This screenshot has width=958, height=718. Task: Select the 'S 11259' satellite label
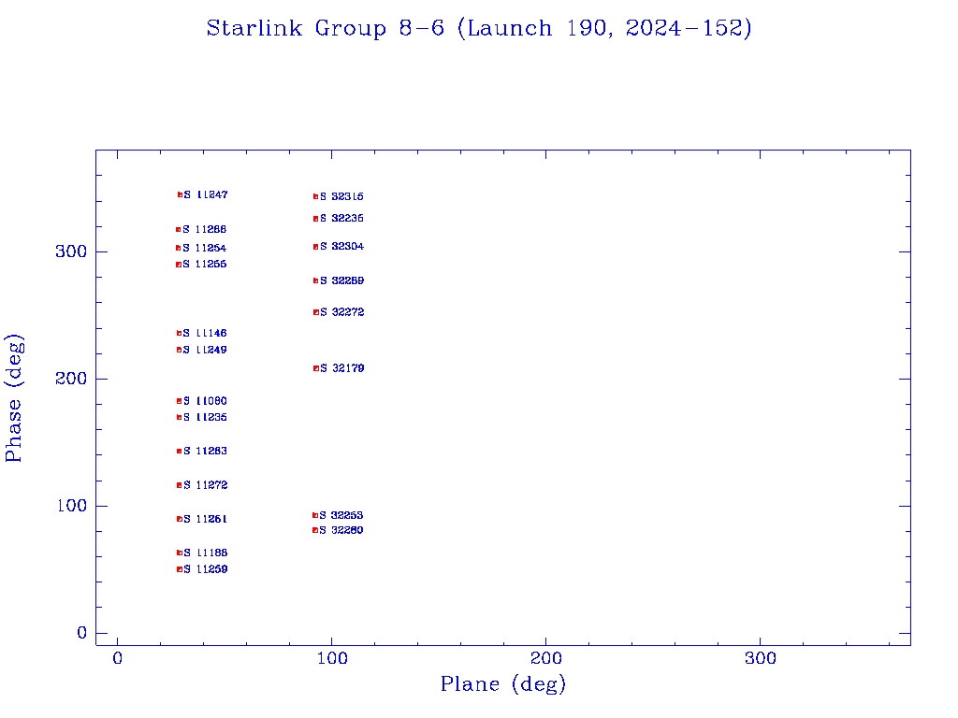206,569
